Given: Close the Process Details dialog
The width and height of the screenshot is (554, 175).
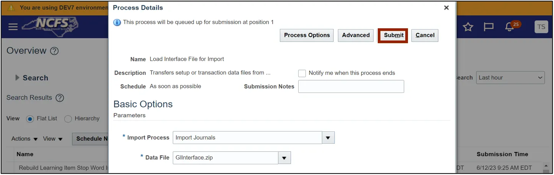Looking at the screenshot, I should pos(446,8).
